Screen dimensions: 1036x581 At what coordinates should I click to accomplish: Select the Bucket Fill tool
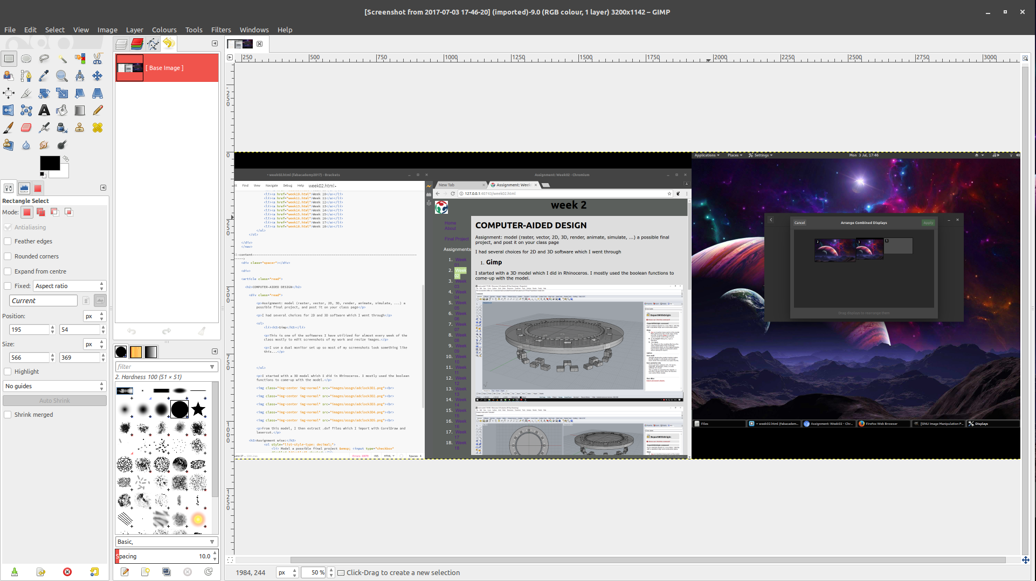coord(62,110)
